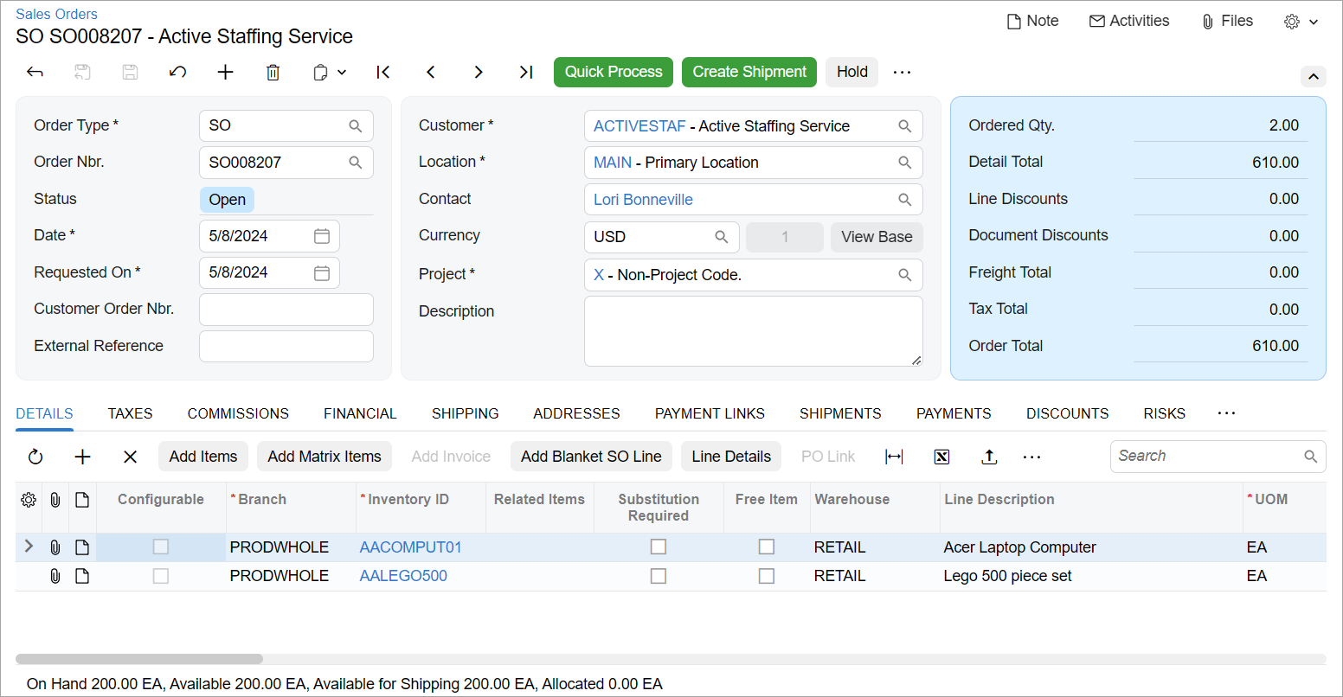Open the AACOMPUT01 inventory link

click(x=410, y=547)
